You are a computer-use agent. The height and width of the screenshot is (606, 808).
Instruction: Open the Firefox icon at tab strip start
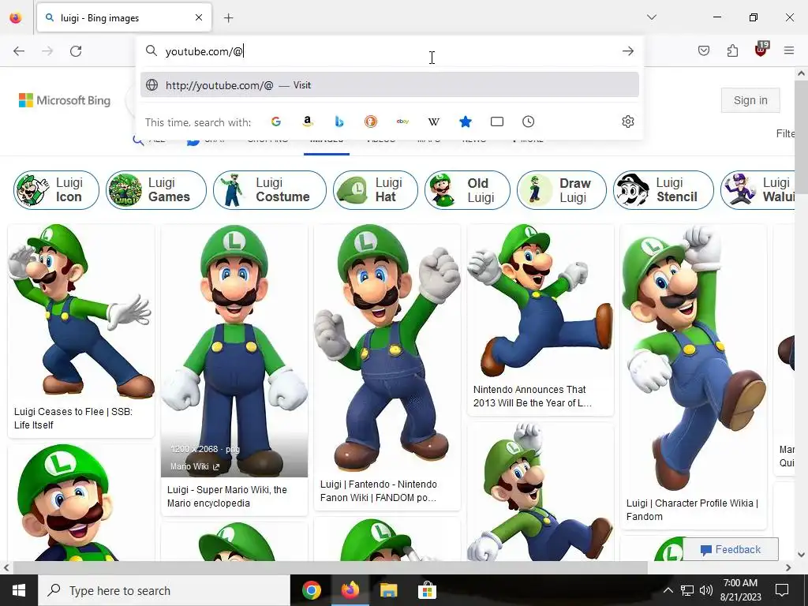tap(16, 18)
